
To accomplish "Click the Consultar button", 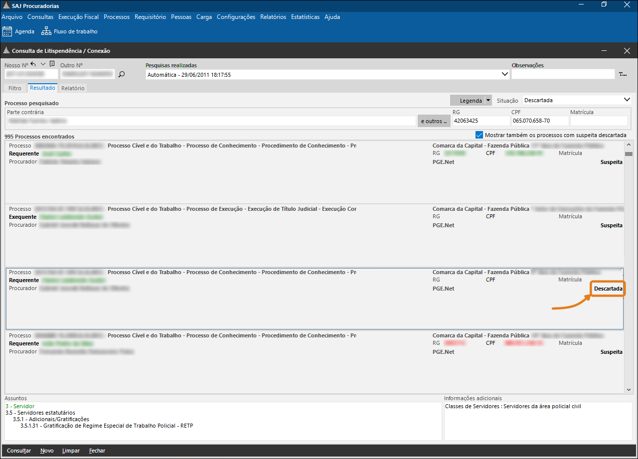I will pos(19,451).
